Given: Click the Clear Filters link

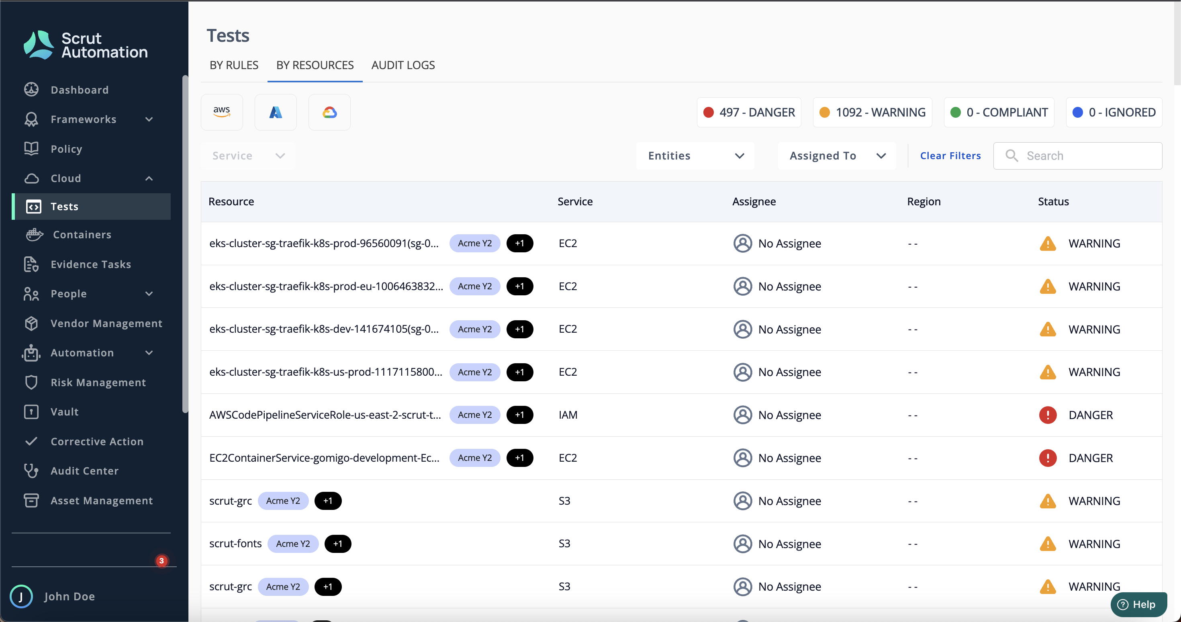Looking at the screenshot, I should (950, 155).
